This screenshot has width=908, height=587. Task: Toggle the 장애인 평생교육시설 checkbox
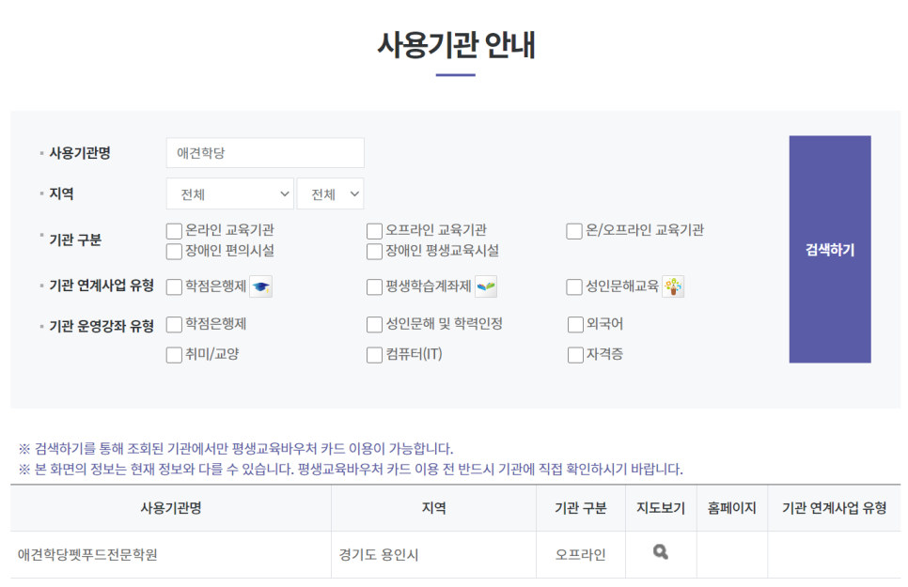(x=374, y=252)
